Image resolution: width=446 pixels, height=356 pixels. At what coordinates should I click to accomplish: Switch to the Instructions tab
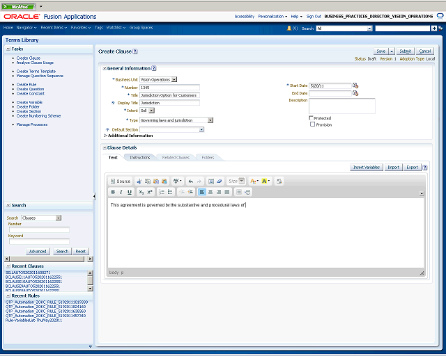139,158
